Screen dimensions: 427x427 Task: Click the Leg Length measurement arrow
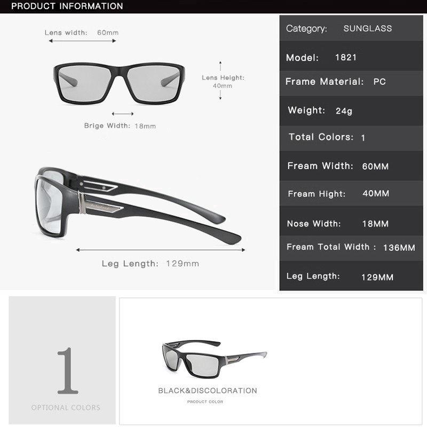click(x=161, y=250)
